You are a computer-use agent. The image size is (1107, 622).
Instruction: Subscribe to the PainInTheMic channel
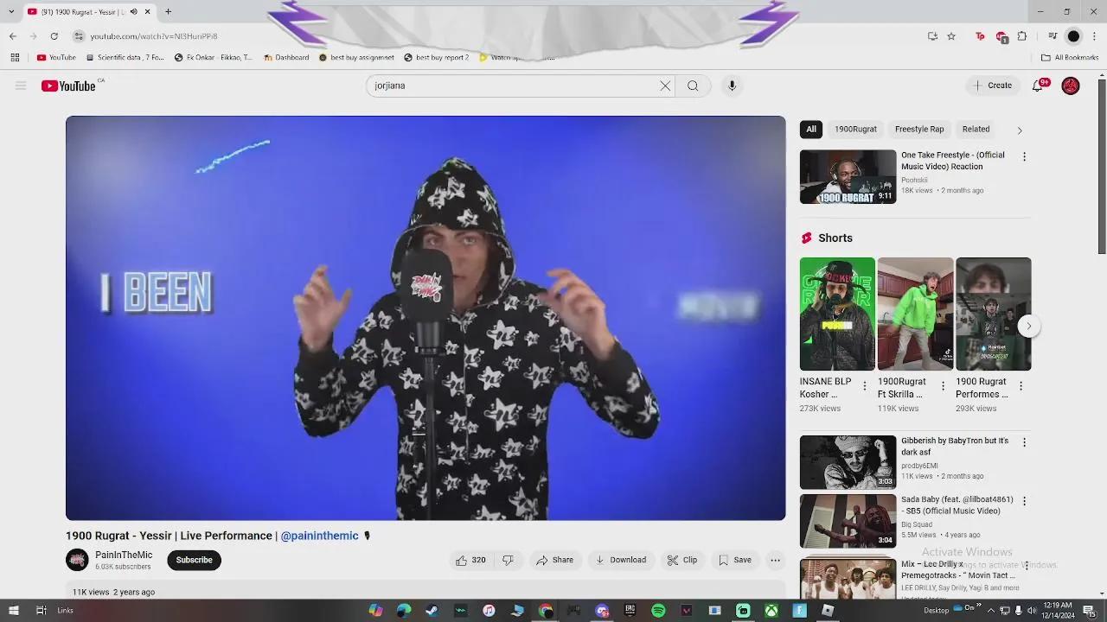pyautogui.click(x=194, y=560)
